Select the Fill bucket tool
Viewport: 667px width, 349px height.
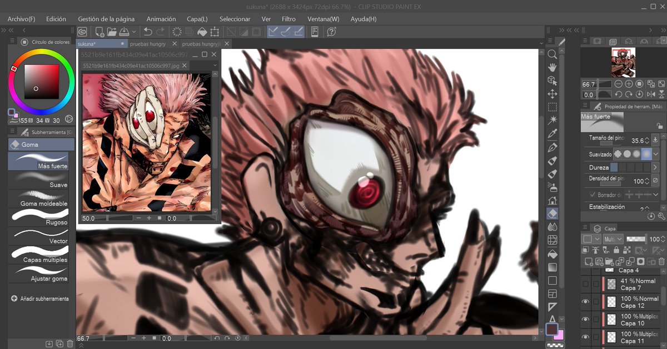tap(552, 254)
